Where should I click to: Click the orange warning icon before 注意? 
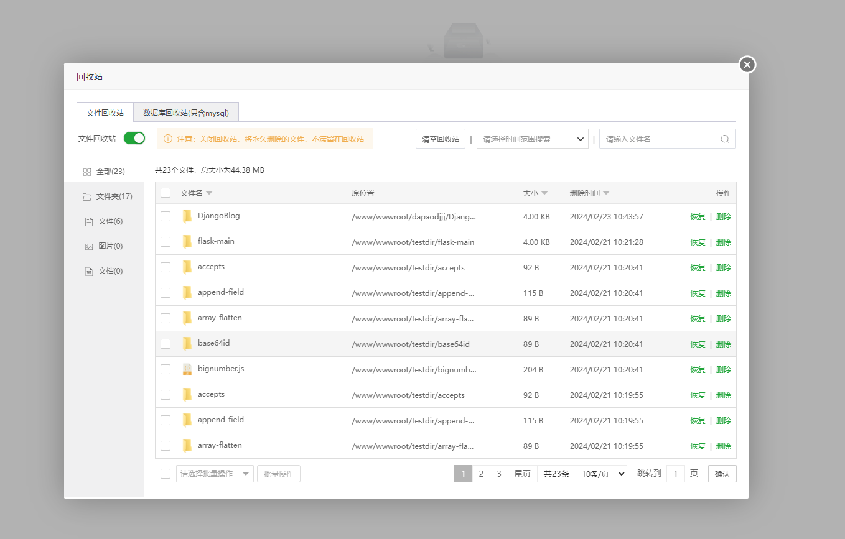pos(168,139)
